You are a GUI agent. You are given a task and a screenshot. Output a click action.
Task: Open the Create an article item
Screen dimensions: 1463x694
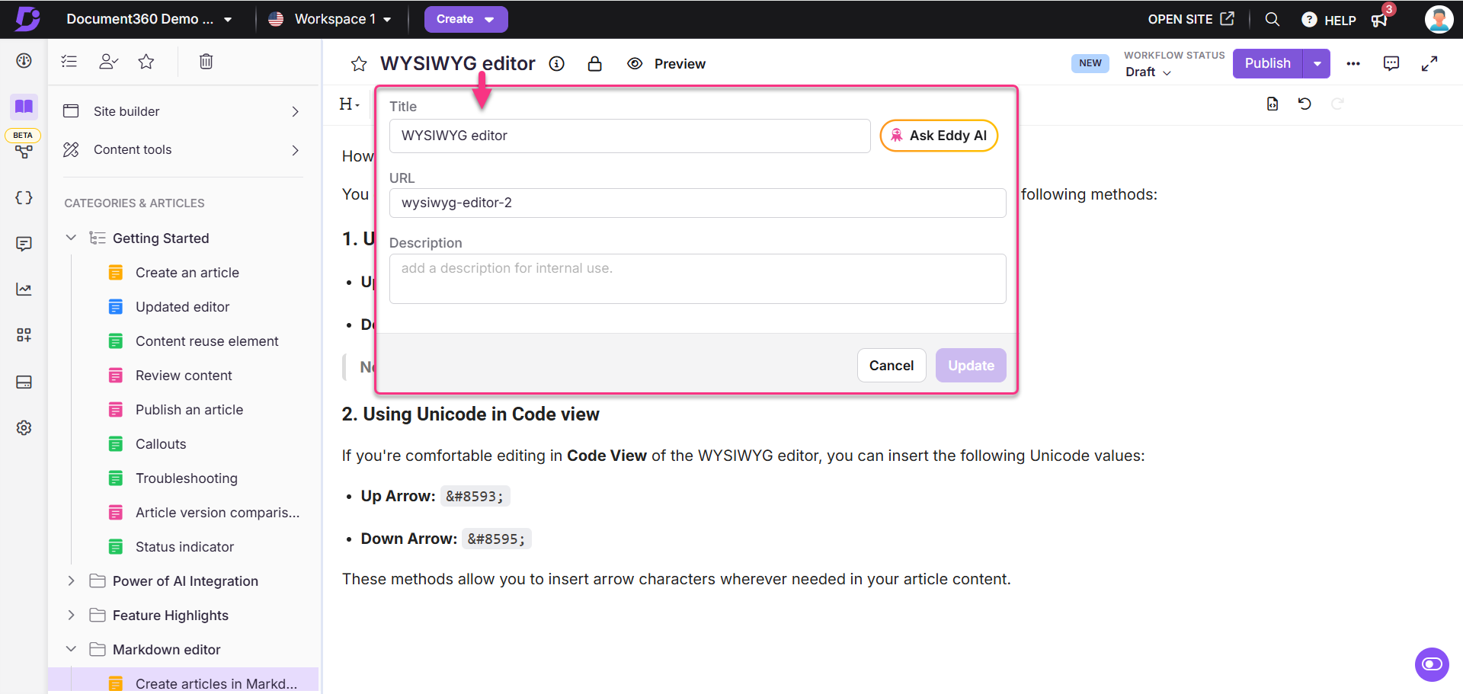(187, 273)
